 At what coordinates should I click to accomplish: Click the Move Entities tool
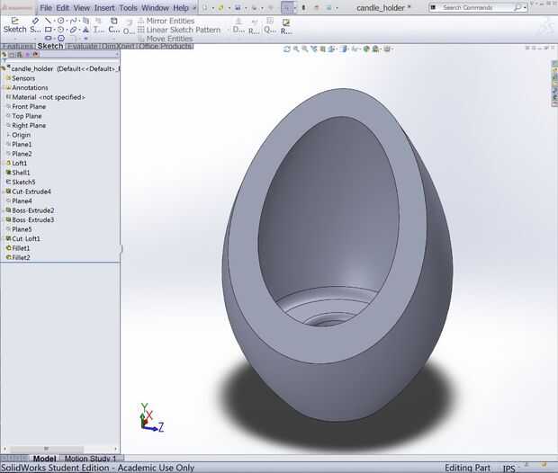(x=168, y=40)
